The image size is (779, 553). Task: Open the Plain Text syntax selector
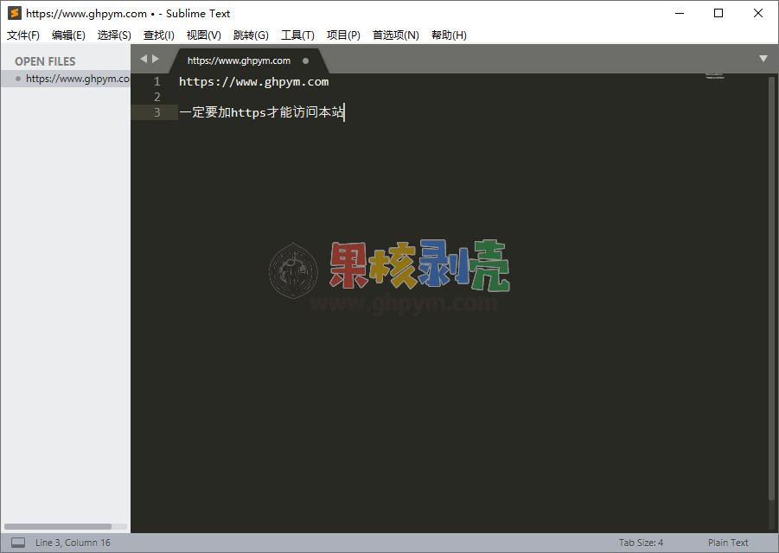(728, 543)
